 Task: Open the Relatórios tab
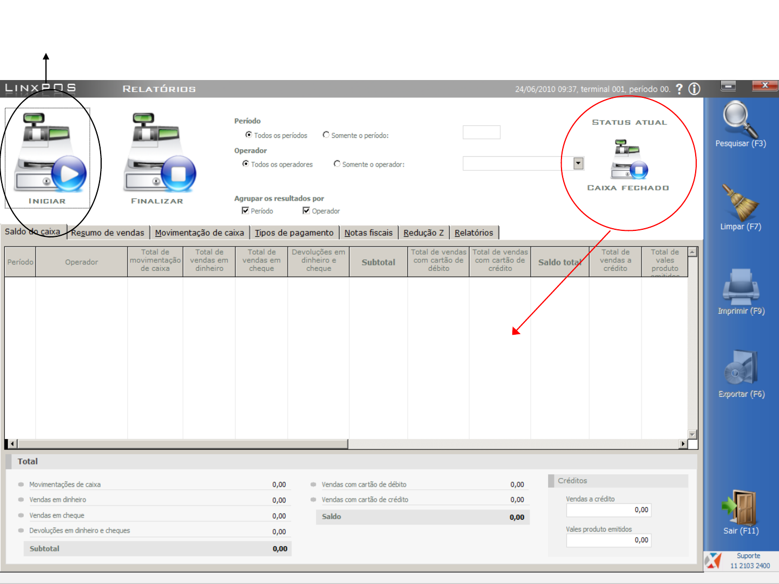474,233
